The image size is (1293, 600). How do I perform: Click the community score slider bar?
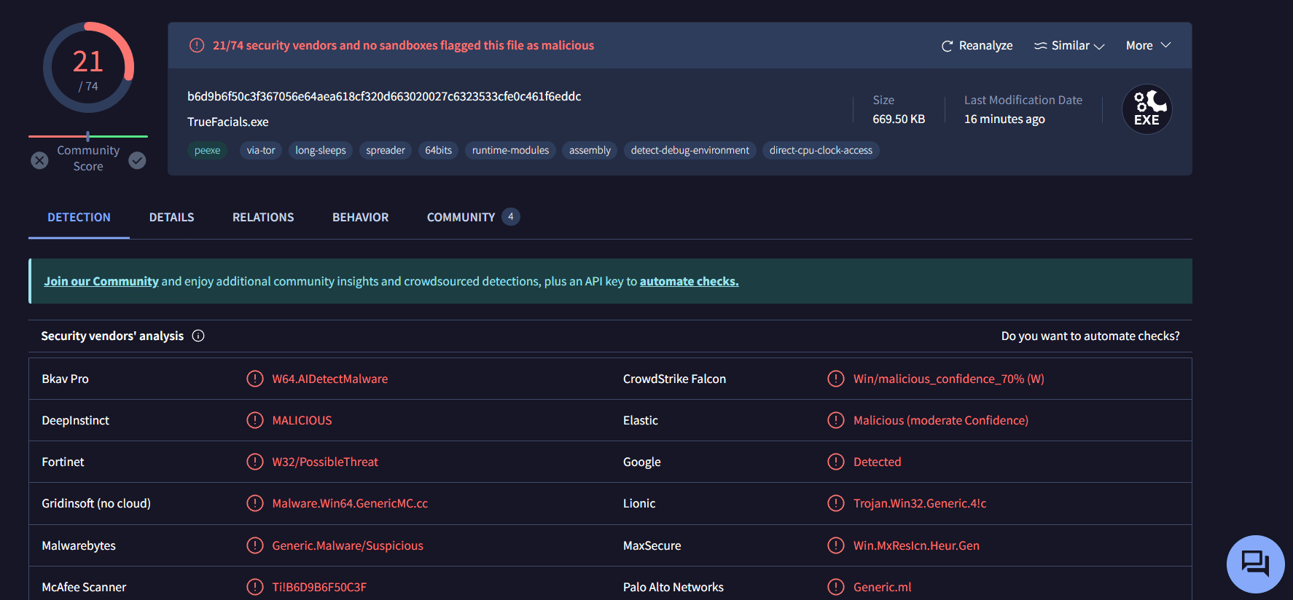[88, 136]
